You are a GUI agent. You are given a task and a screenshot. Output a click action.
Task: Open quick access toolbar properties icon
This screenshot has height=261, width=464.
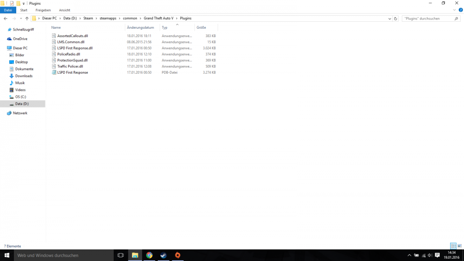tap(12, 4)
